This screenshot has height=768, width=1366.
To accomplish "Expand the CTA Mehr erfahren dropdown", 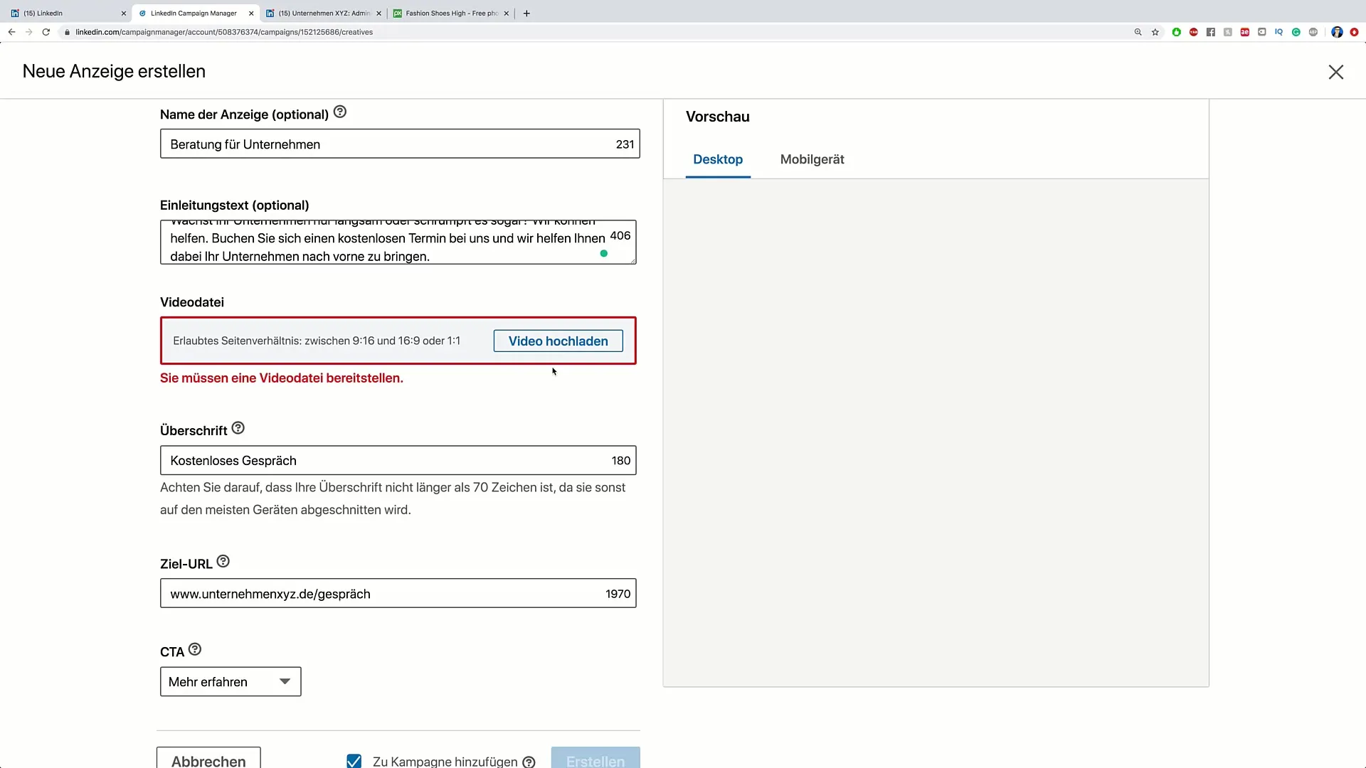I will [x=231, y=681].
